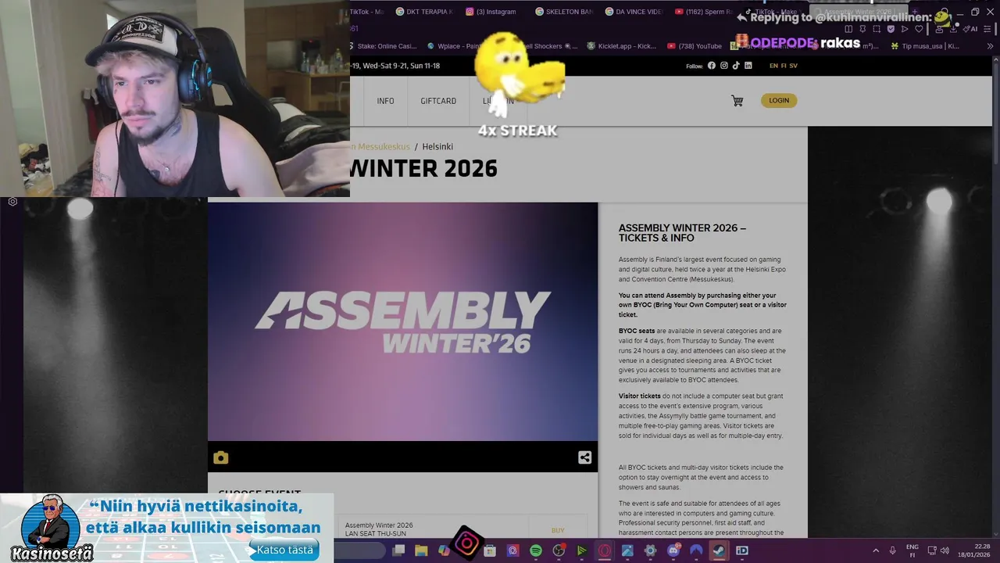
Task: Click the split screen icon in browser toolbar
Action: (848, 29)
